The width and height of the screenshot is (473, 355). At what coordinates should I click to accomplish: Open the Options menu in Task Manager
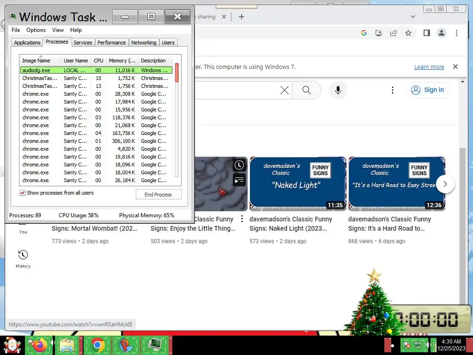(x=36, y=30)
